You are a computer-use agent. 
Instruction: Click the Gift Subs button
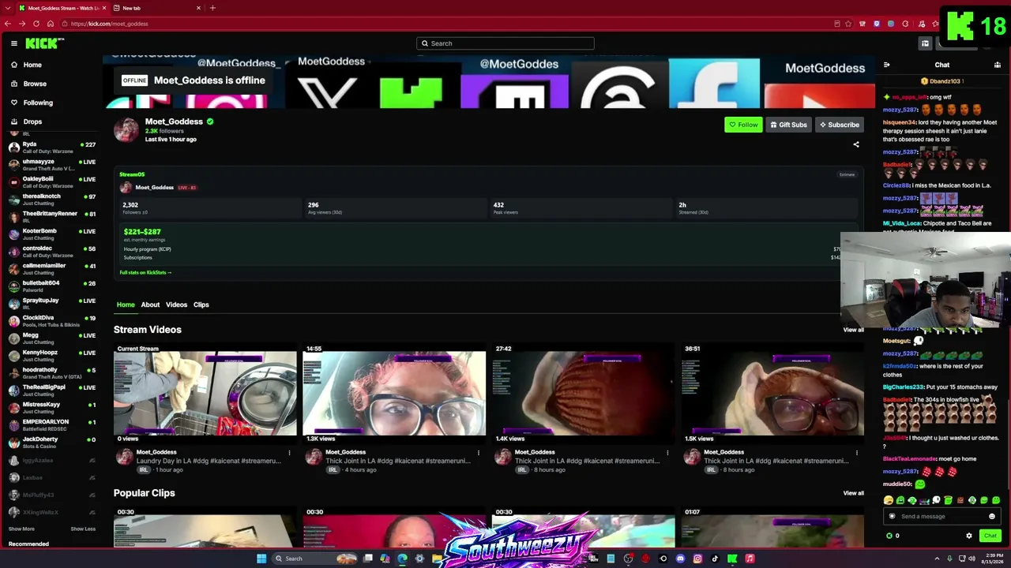point(789,125)
